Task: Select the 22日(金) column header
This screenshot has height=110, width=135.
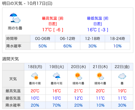Action: pos(122,67)
